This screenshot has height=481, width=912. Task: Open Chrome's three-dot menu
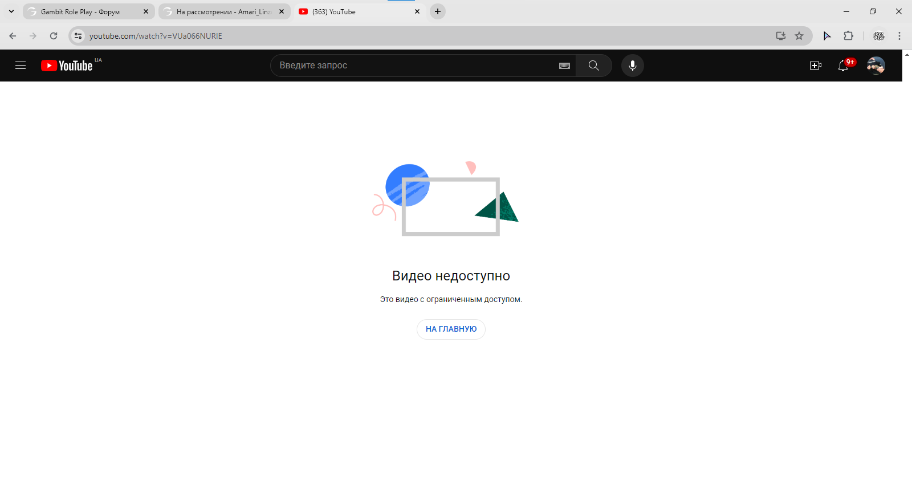899,36
